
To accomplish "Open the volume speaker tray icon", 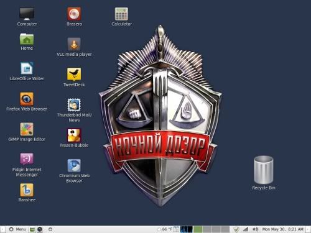I will (255, 229).
